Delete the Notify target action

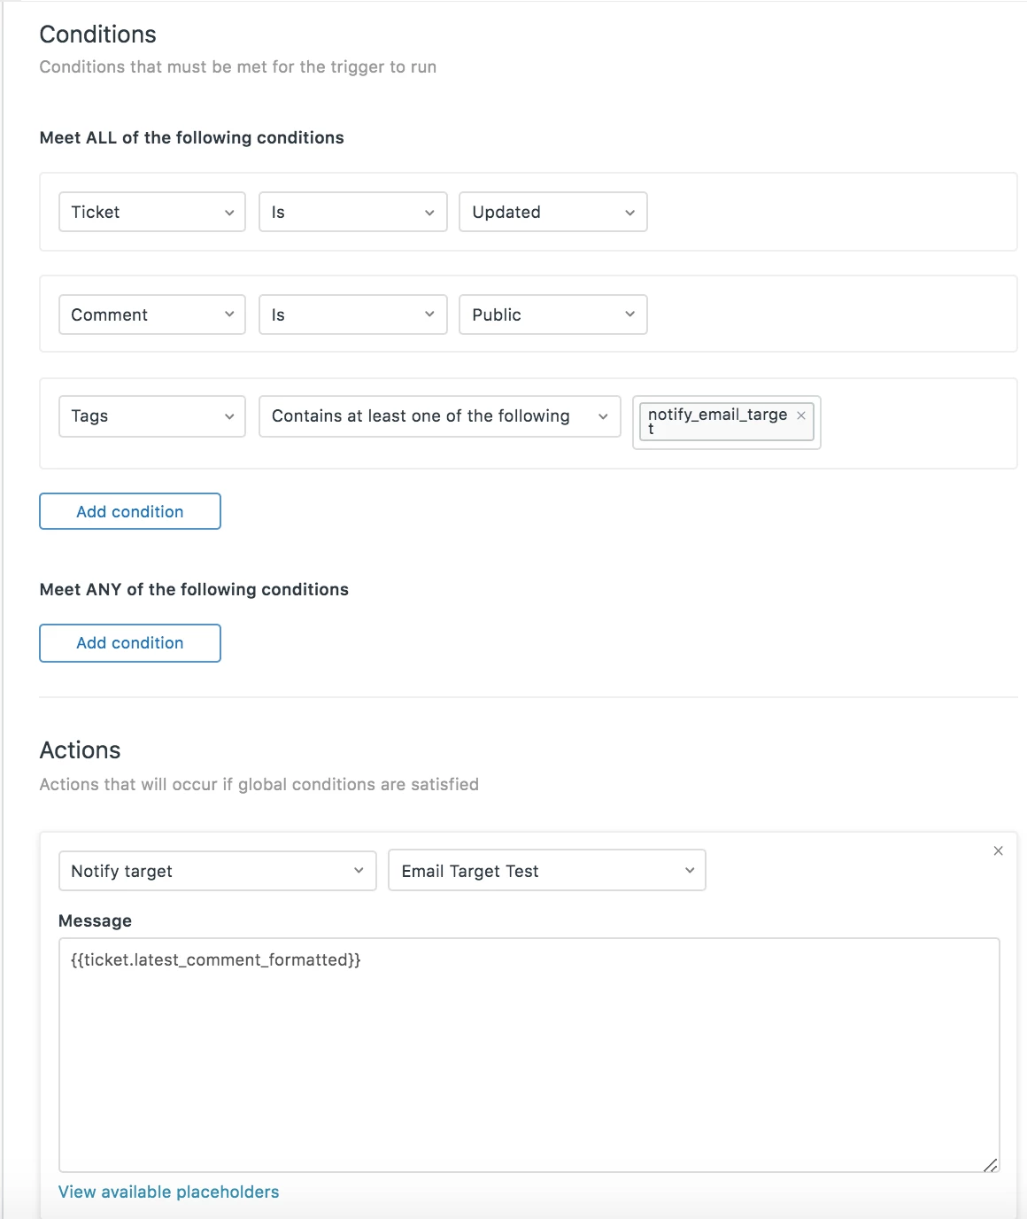click(998, 851)
